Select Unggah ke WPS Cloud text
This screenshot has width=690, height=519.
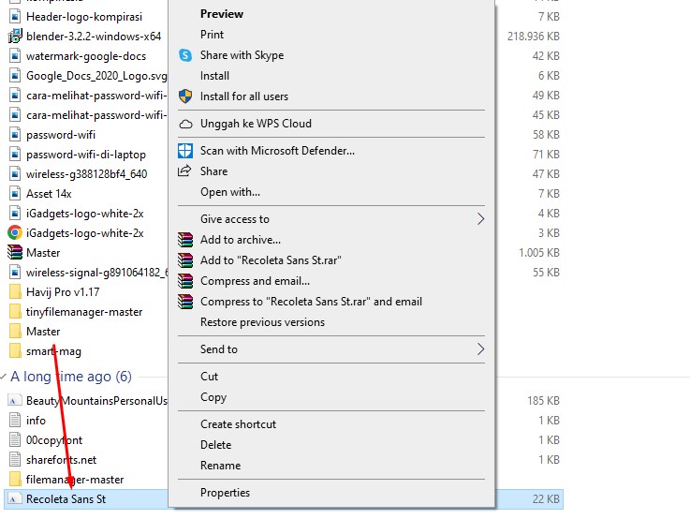tap(256, 124)
